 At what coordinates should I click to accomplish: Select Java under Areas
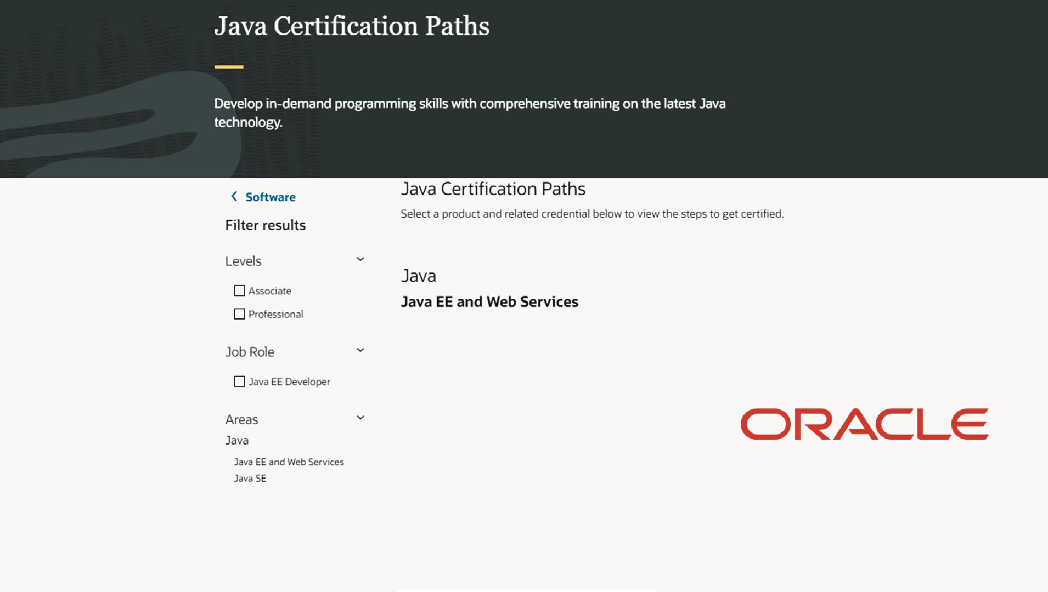click(x=236, y=440)
